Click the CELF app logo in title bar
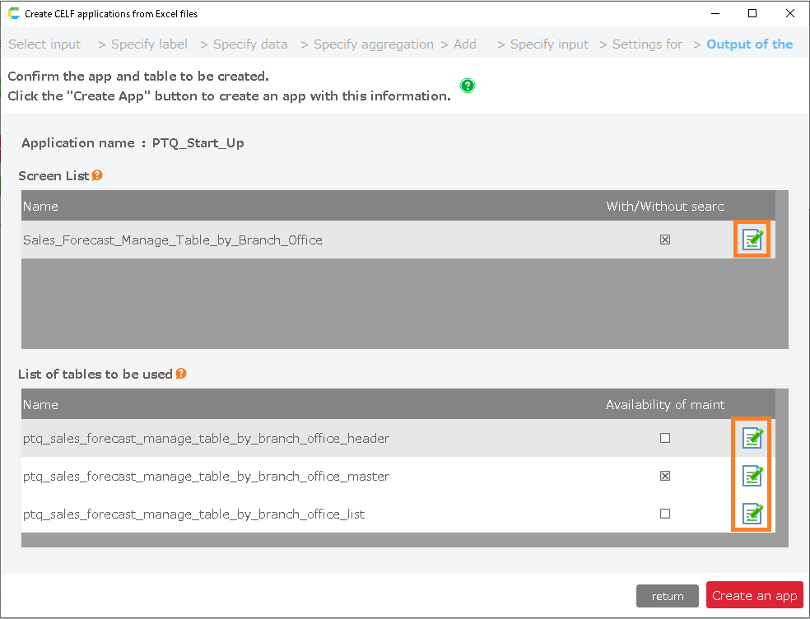 point(13,13)
